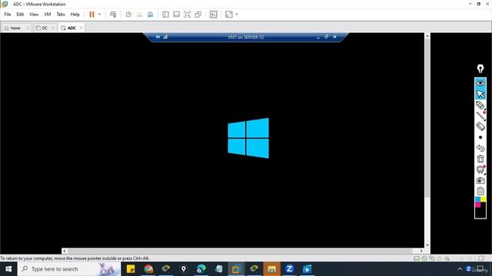Pin the VM1 on SERVER-02 connection bar
Image resolution: width=492 pixels, height=276 pixels.
158,37
